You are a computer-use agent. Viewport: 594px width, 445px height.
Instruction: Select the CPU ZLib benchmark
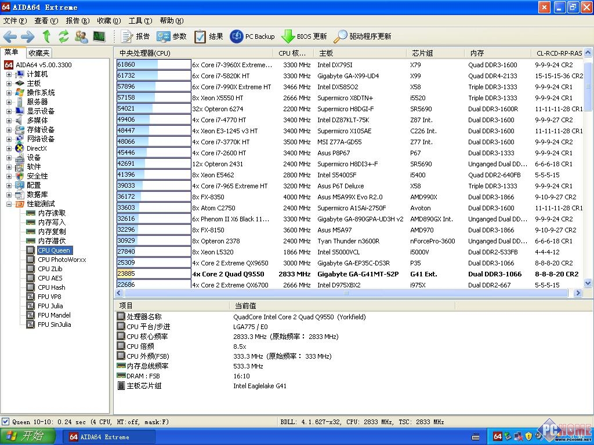[50, 269]
